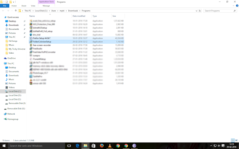Open the Properties icon in the title bar
Viewport: 239px width, 149px height.
(x=7, y=2)
